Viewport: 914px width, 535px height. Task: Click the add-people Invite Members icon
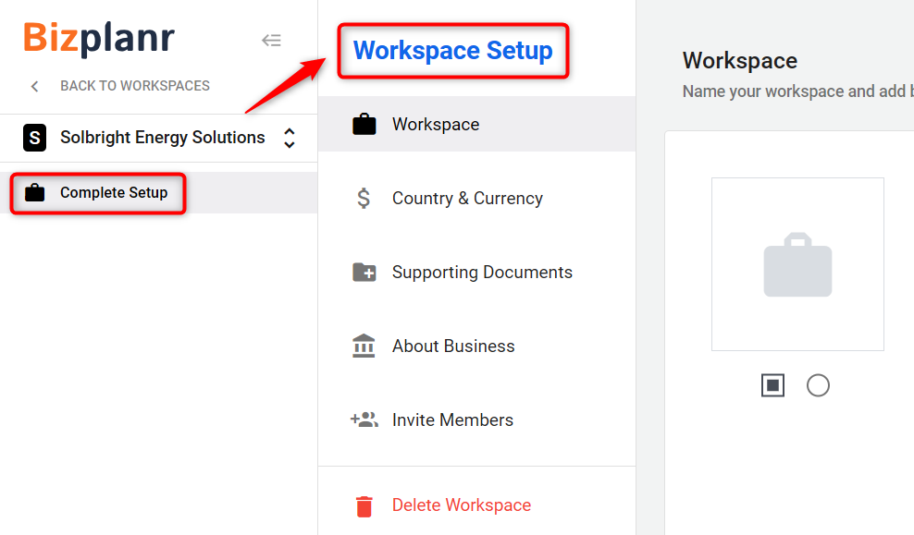[364, 419]
